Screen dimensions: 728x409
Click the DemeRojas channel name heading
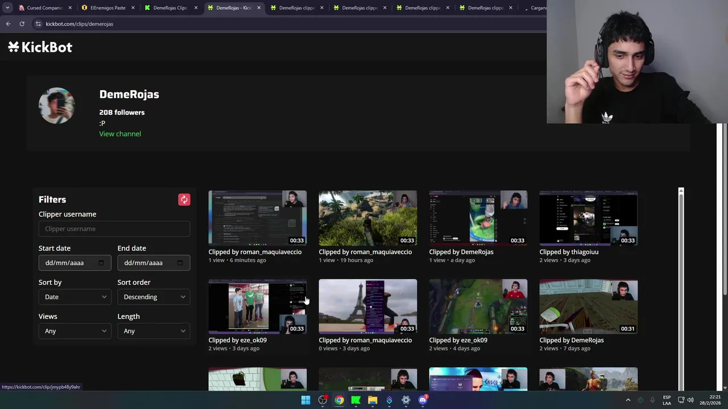tap(129, 94)
